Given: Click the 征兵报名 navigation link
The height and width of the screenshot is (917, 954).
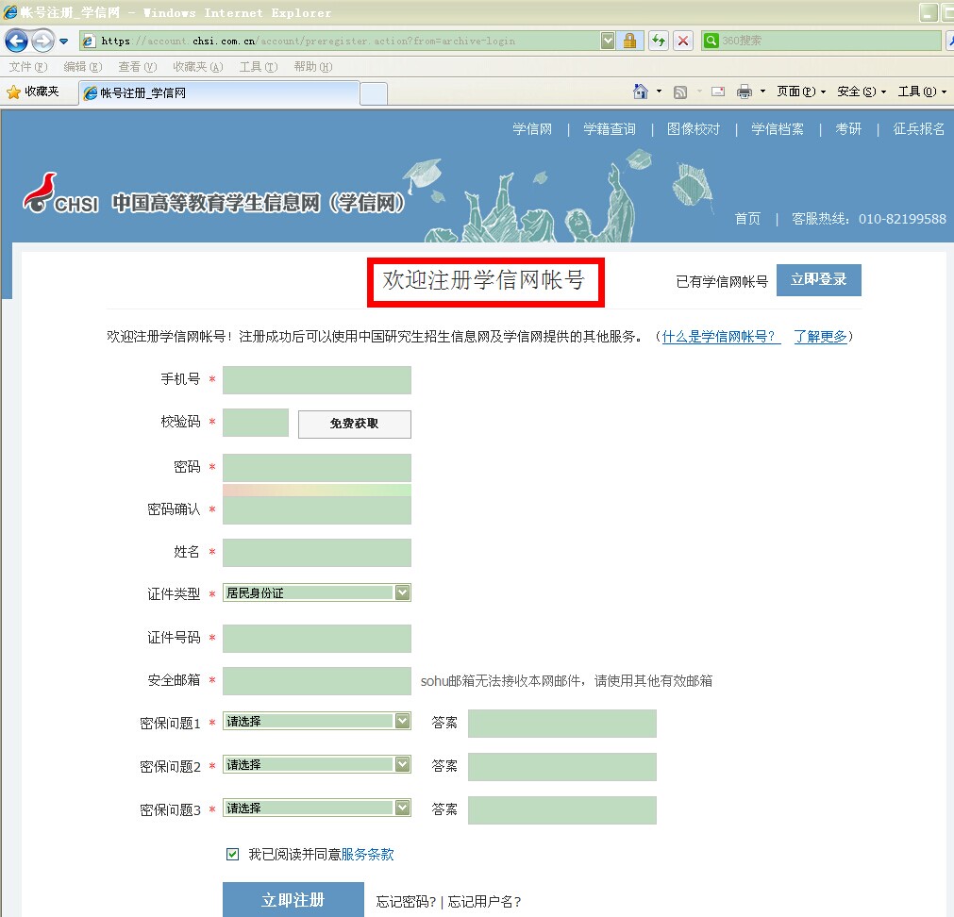Looking at the screenshot, I should pyautogui.click(x=919, y=129).
